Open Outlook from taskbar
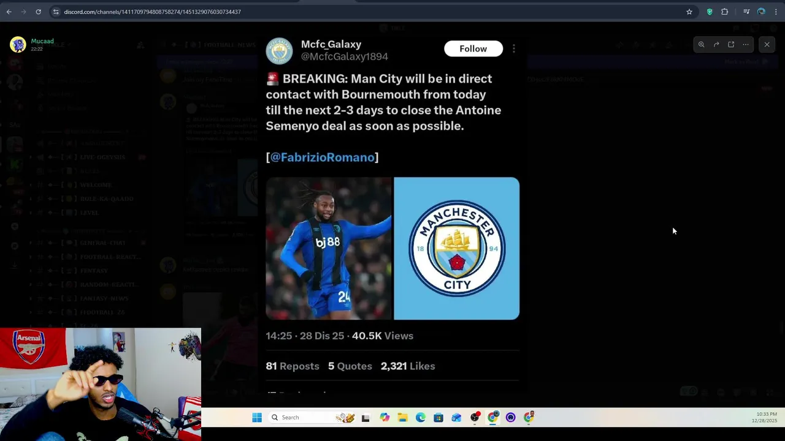Viewport: 785px width, 441px height. (456, 418)
